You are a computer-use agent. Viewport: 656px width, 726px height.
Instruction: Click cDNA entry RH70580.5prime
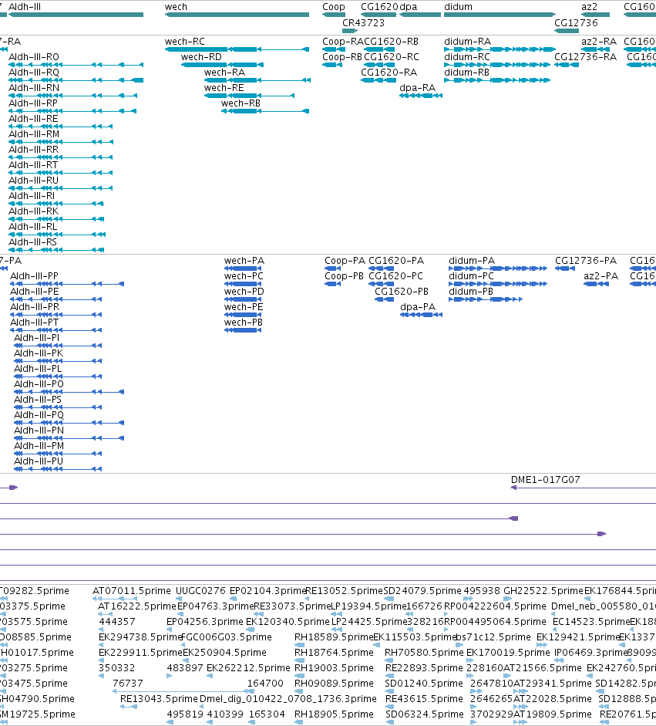(x=424, y=653)
